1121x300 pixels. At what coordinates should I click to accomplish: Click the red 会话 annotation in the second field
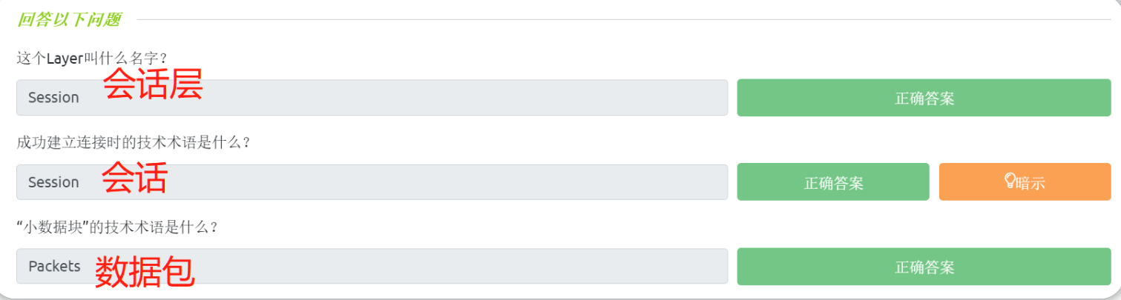tap(134, 178)
